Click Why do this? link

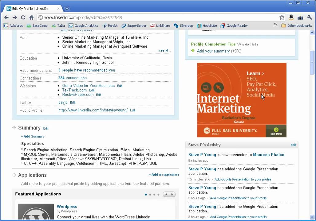coord(247,45)
